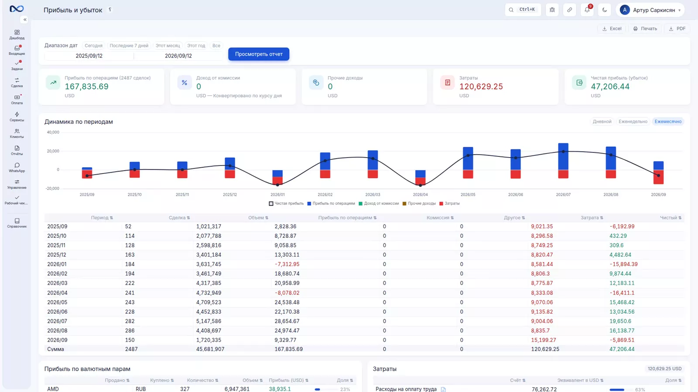Open the Сделка sidebar section
The image size is (698, 392).
pyautogui.click(x=17, y=83)
